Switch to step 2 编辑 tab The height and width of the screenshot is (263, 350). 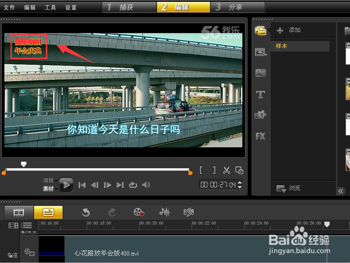coord(183,7)
